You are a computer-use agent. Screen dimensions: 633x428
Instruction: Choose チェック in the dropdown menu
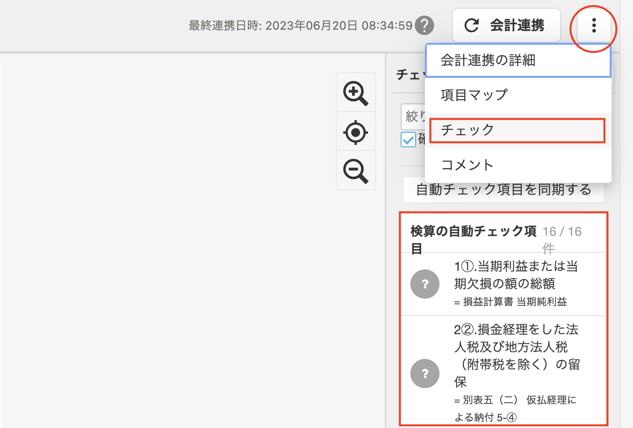pos(518,130)
